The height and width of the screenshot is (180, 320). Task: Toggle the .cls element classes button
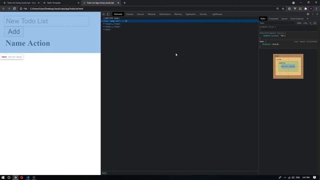click(x=305, y=23)
